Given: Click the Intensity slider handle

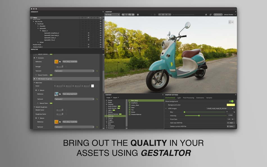Looking at the screenshot, I should click(x=199, y=116).
